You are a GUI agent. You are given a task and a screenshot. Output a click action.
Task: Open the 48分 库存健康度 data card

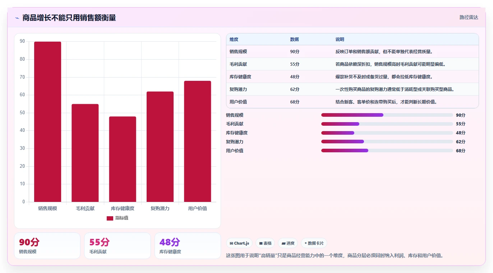click(188, 246)
